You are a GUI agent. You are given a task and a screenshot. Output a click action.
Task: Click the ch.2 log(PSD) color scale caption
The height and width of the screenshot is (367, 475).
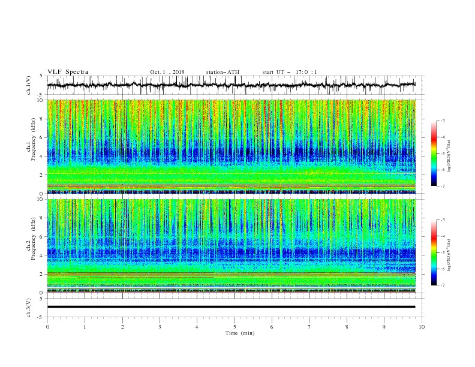pos(449,255)
